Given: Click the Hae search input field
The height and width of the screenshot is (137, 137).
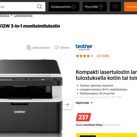Looking at the screenshot, I should click(x=18, y=7).
